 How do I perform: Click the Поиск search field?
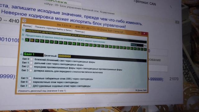point(137,45)
